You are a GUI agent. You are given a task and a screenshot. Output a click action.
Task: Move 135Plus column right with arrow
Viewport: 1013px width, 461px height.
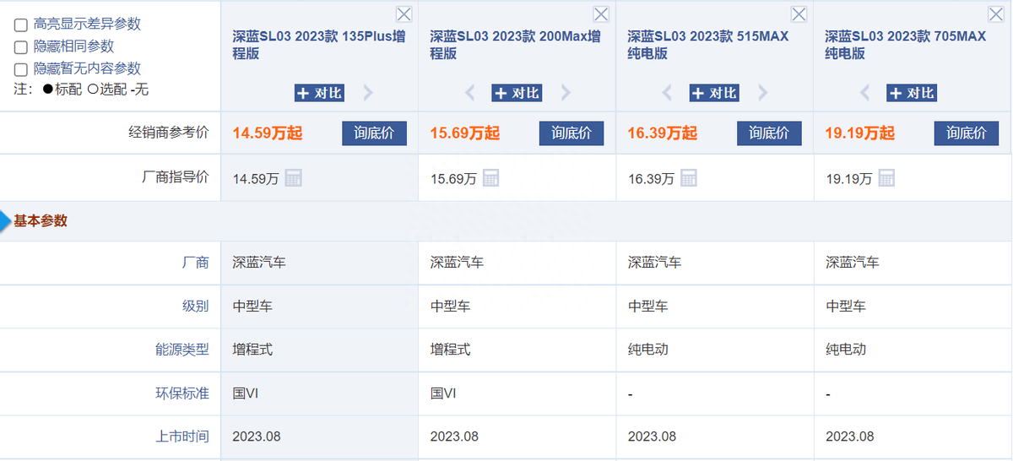368,93
